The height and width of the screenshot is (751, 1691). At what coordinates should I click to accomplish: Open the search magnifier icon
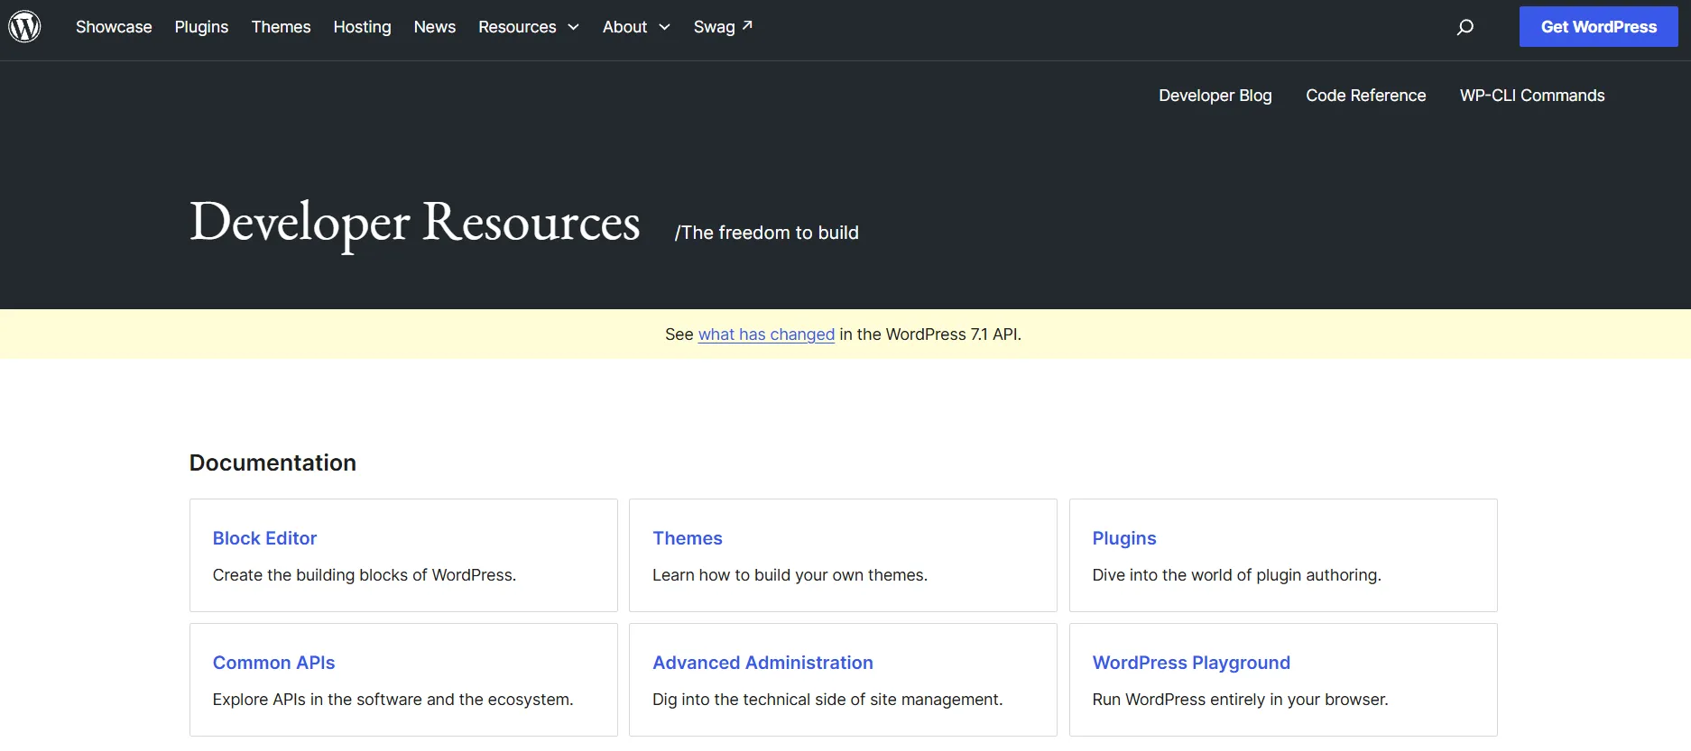[x=1465, y=27]
